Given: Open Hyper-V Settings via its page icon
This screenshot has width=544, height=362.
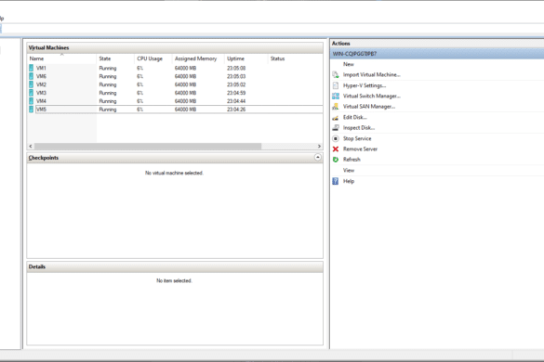Looking at the screenshot, I should click(336, 85).
